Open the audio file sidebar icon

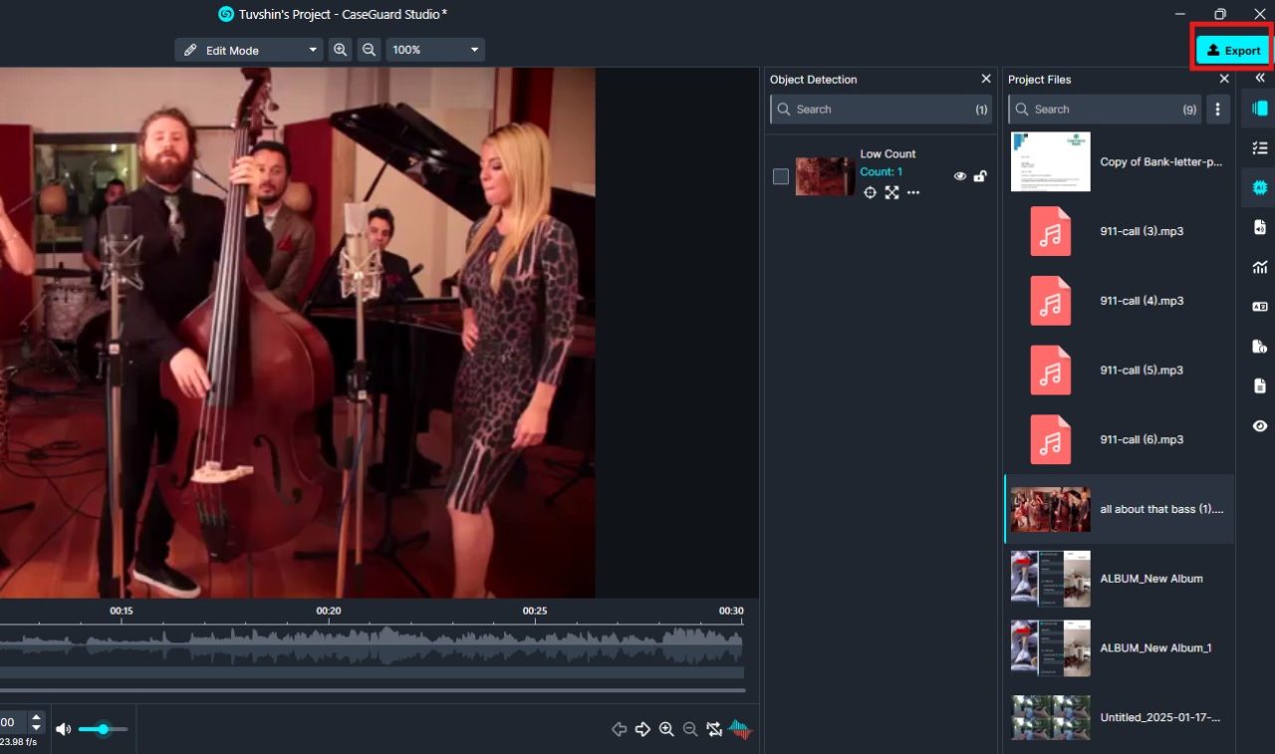pos(1260,227)
